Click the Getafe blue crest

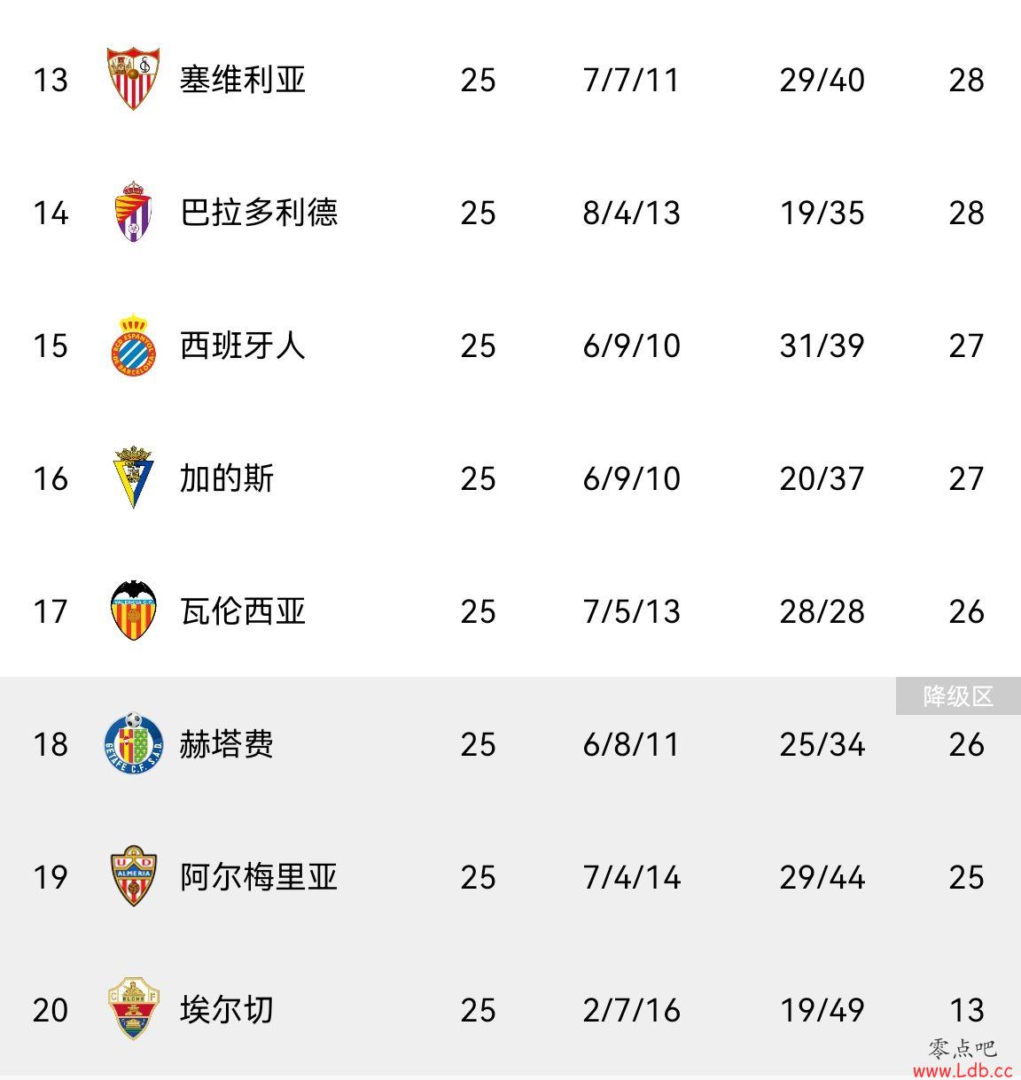[x=133, y=743]
